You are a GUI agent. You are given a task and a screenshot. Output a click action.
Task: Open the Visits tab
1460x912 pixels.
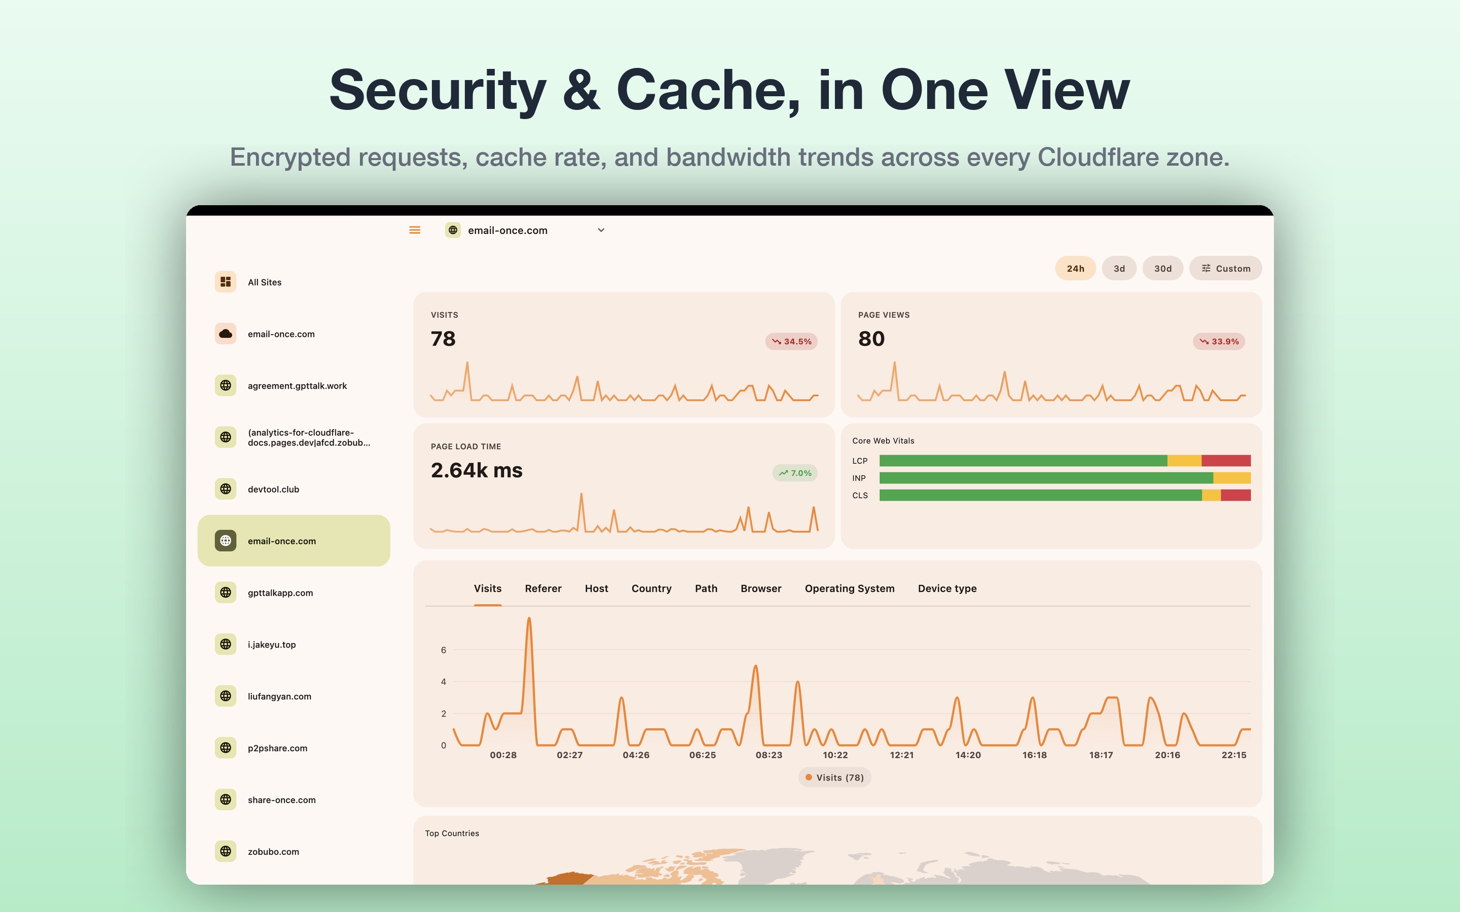tap(488, 589)
